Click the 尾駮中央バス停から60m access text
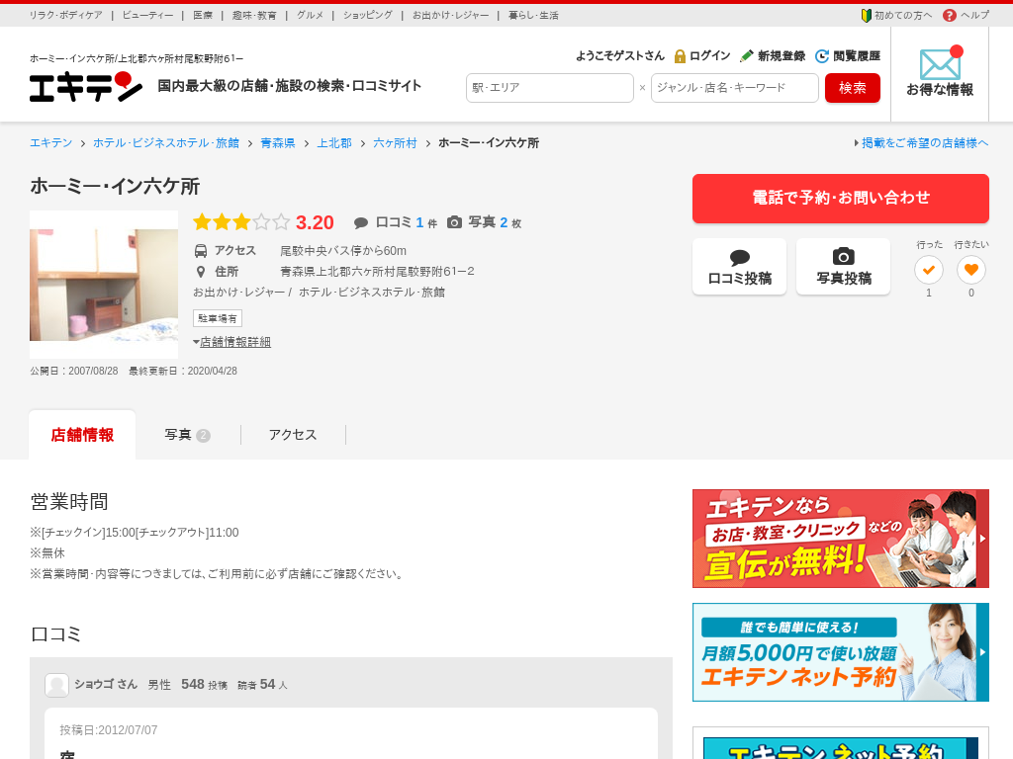Viewport: 1013px width, 759px height. (x=343, y=251)
